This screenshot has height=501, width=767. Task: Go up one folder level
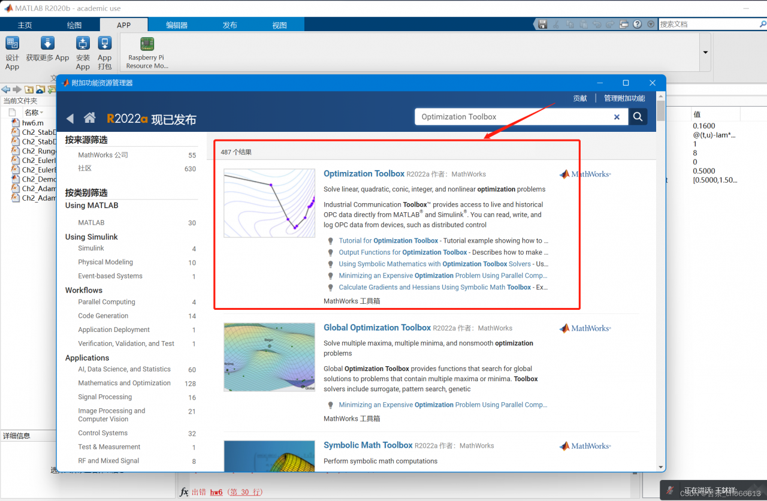[x=29, y=89]
